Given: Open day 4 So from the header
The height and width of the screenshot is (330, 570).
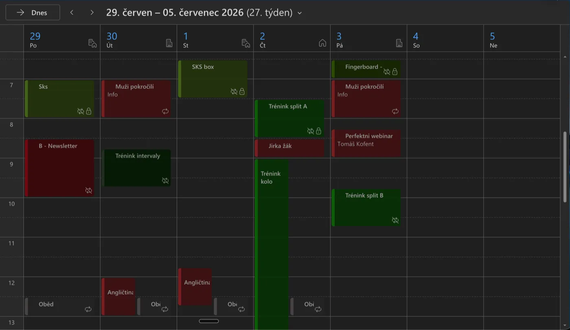Looking at the screenshot, I should tap(416, 40).
